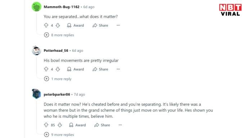Click peterbparker86's avatar thumbnail
The width and height of the screenshot is (245, 138).
click(x=36, y=94)
